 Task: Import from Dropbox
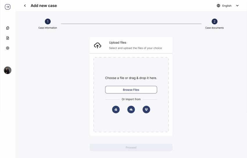(x=146, y=109)
